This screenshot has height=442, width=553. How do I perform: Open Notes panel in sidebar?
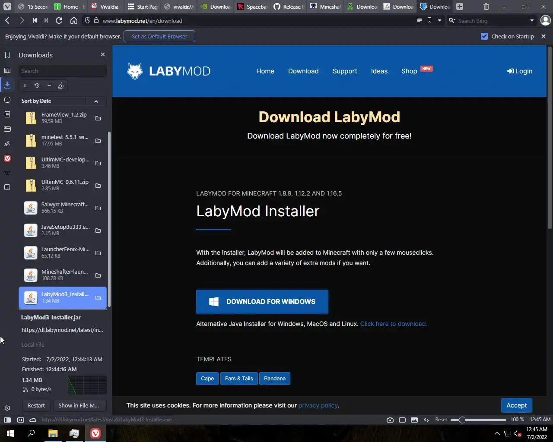pos(7,114)
